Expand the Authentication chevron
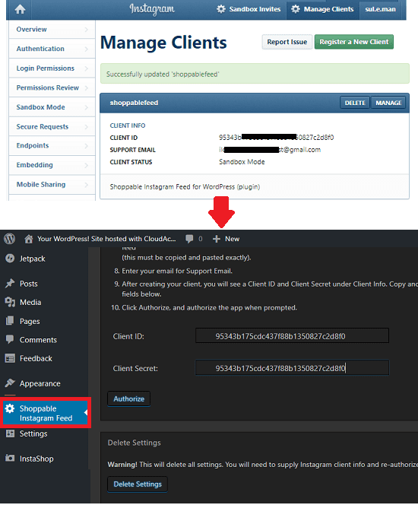This screenshot has height=505, width=418. pos(86,49)
